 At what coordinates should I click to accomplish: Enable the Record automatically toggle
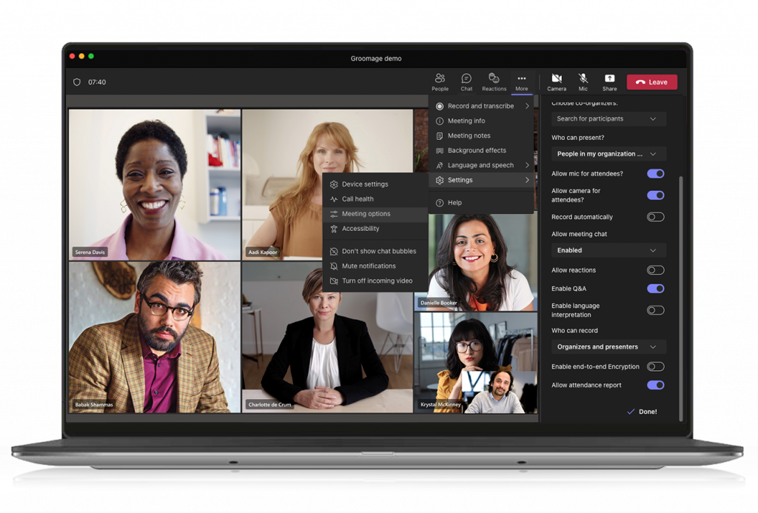point(655,217)
